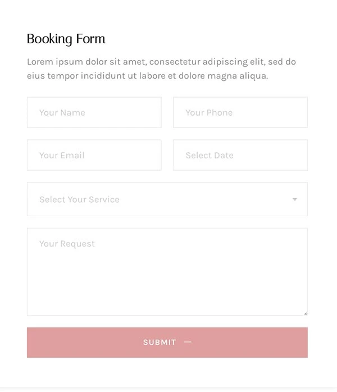
Task: Click the 'Select Your Service' placeholder text
Action: tap(79, 199)
